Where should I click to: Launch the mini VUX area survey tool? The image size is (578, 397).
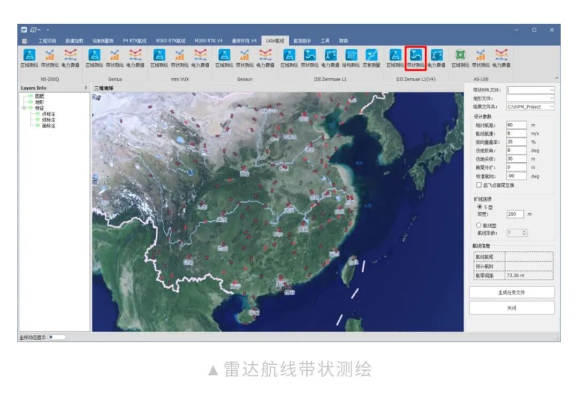[159, 58]
